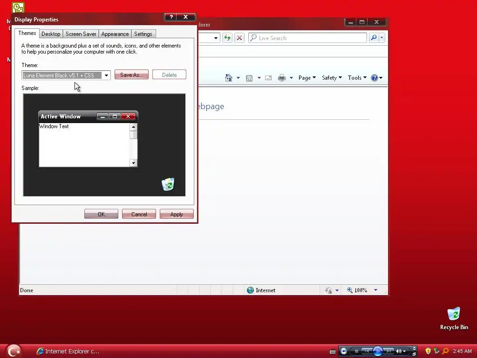This screenshot has width=477, height=358.
Task: Switch to the Screen Saver tab
Action: (81, 34)
